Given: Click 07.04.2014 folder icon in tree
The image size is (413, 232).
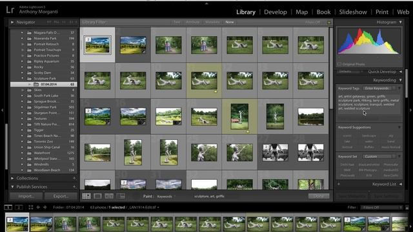Looking at the screenshot, I should pyautogui.click(x=36, y=84).
